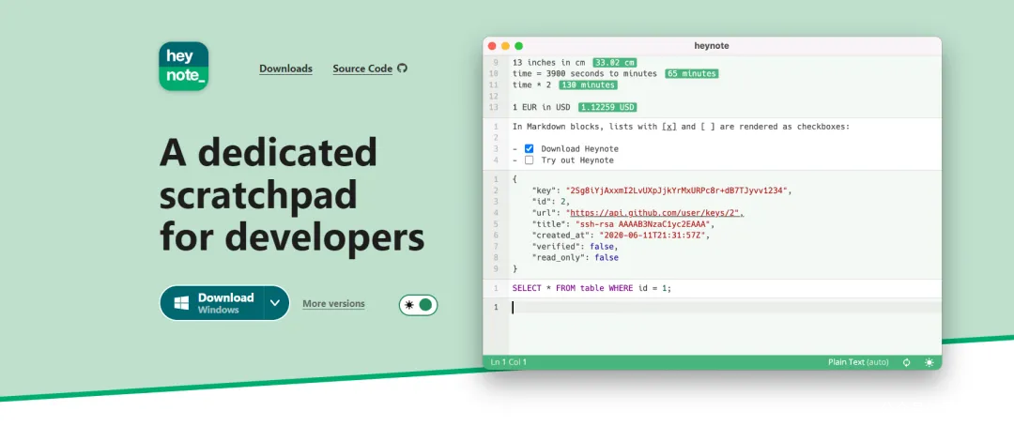Check the Try out Heynote checkbox
1014x426 pixels.
[x=529, y=160]
